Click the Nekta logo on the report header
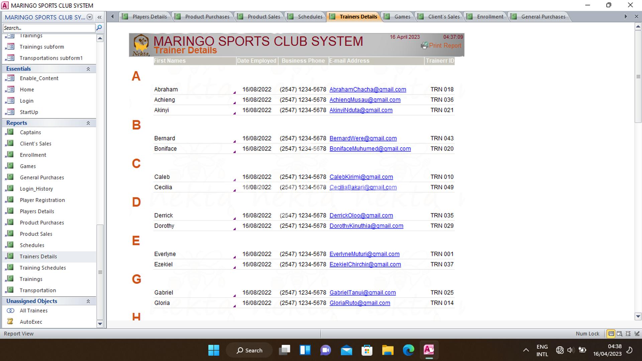 pos(141,44)
